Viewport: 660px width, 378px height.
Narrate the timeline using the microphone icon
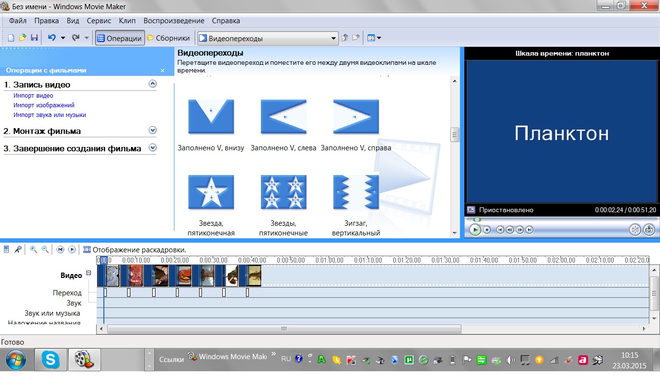click(x=18, y=249)
